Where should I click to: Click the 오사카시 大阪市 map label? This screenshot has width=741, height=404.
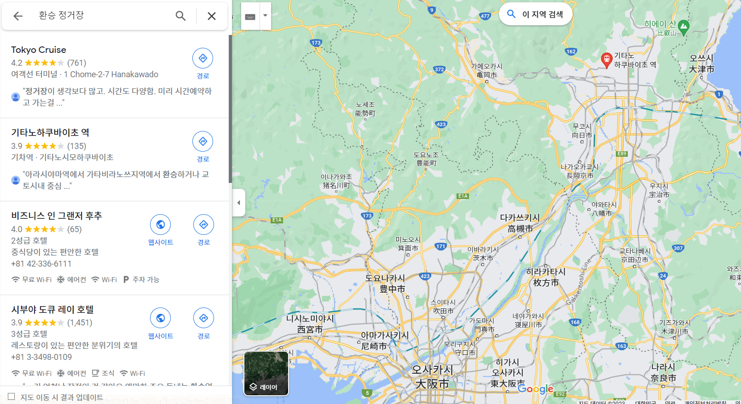(432, 377)
